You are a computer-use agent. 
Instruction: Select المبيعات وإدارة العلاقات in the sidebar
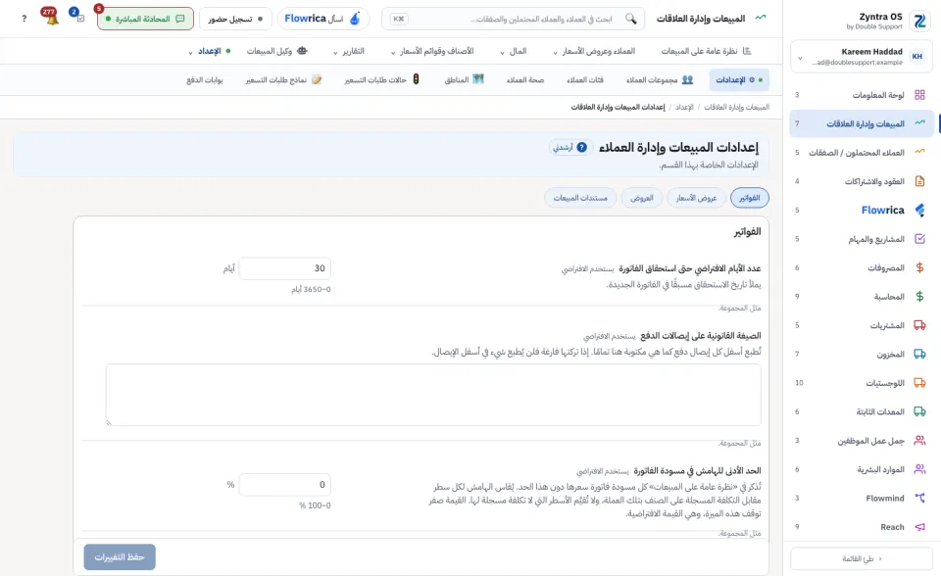click(x=862, y=123)
